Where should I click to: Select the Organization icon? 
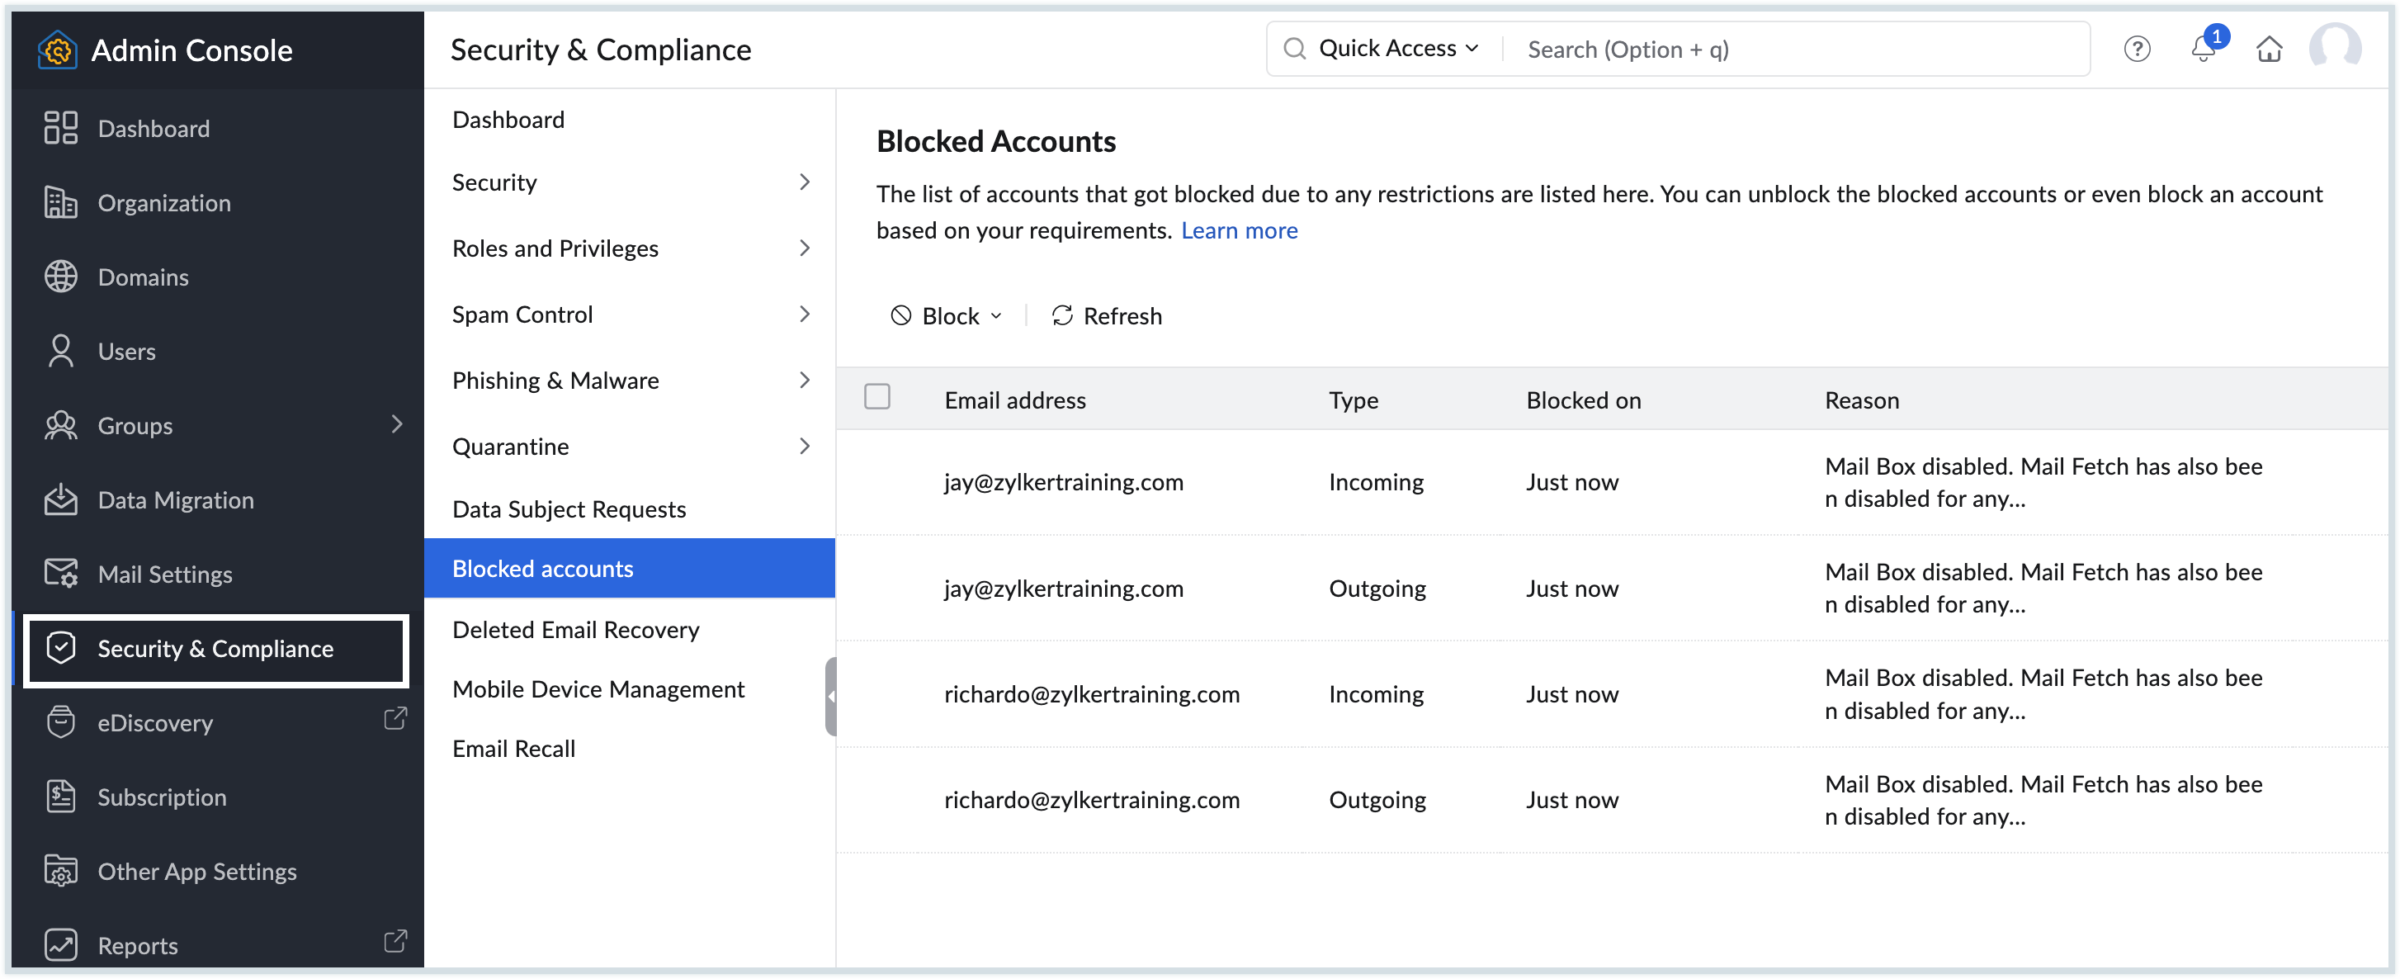(59, 202)
